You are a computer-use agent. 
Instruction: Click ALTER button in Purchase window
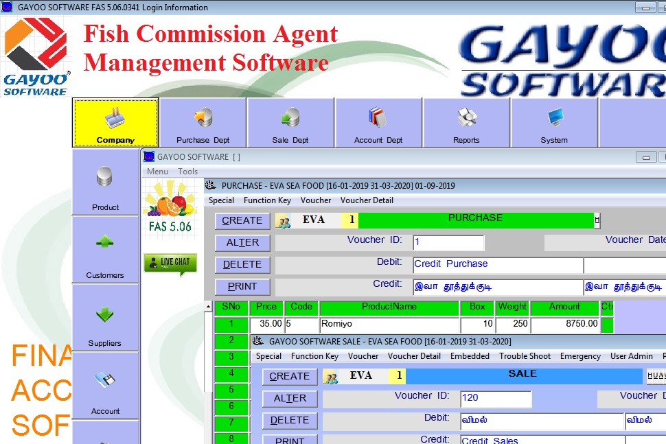tap(242, 243)
